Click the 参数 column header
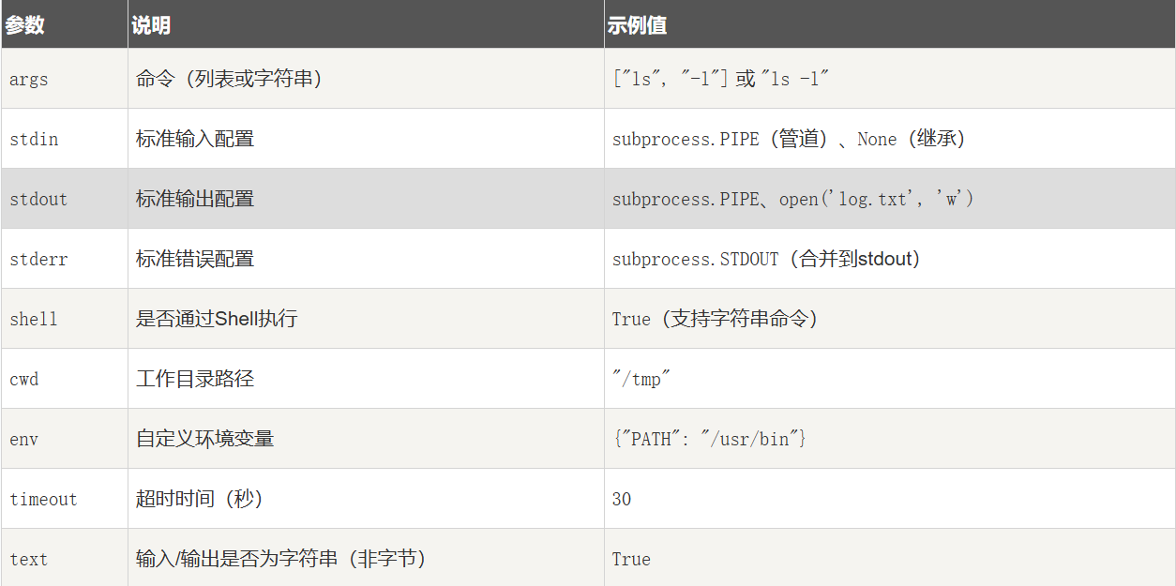 [25, 25]
